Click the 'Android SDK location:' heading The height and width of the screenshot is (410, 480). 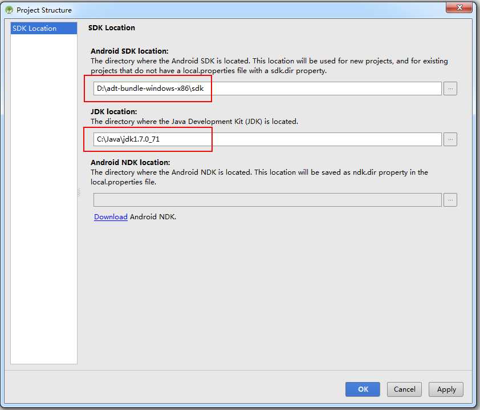click(x=129, y=51)
